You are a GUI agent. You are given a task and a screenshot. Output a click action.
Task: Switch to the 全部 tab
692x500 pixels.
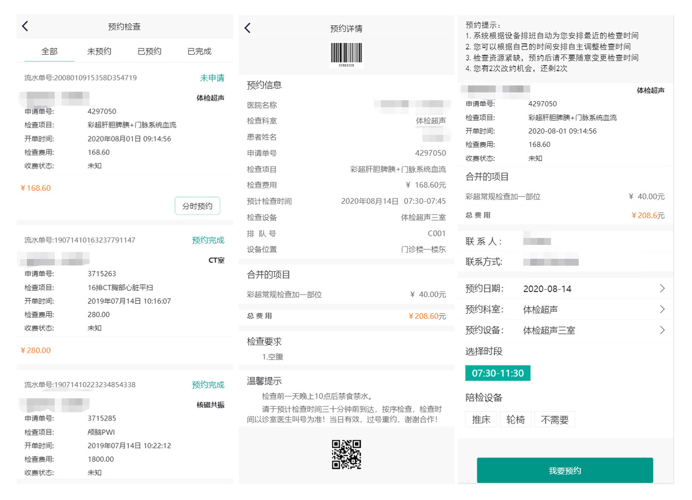(x=50, y=52)
